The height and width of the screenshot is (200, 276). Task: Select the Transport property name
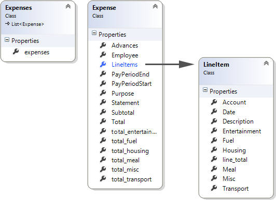point(236,189)
